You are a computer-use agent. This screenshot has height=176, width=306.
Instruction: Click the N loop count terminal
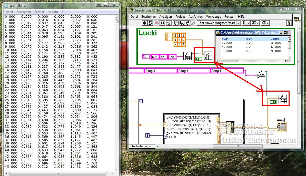pyautogui.click(x=141, y=101)
